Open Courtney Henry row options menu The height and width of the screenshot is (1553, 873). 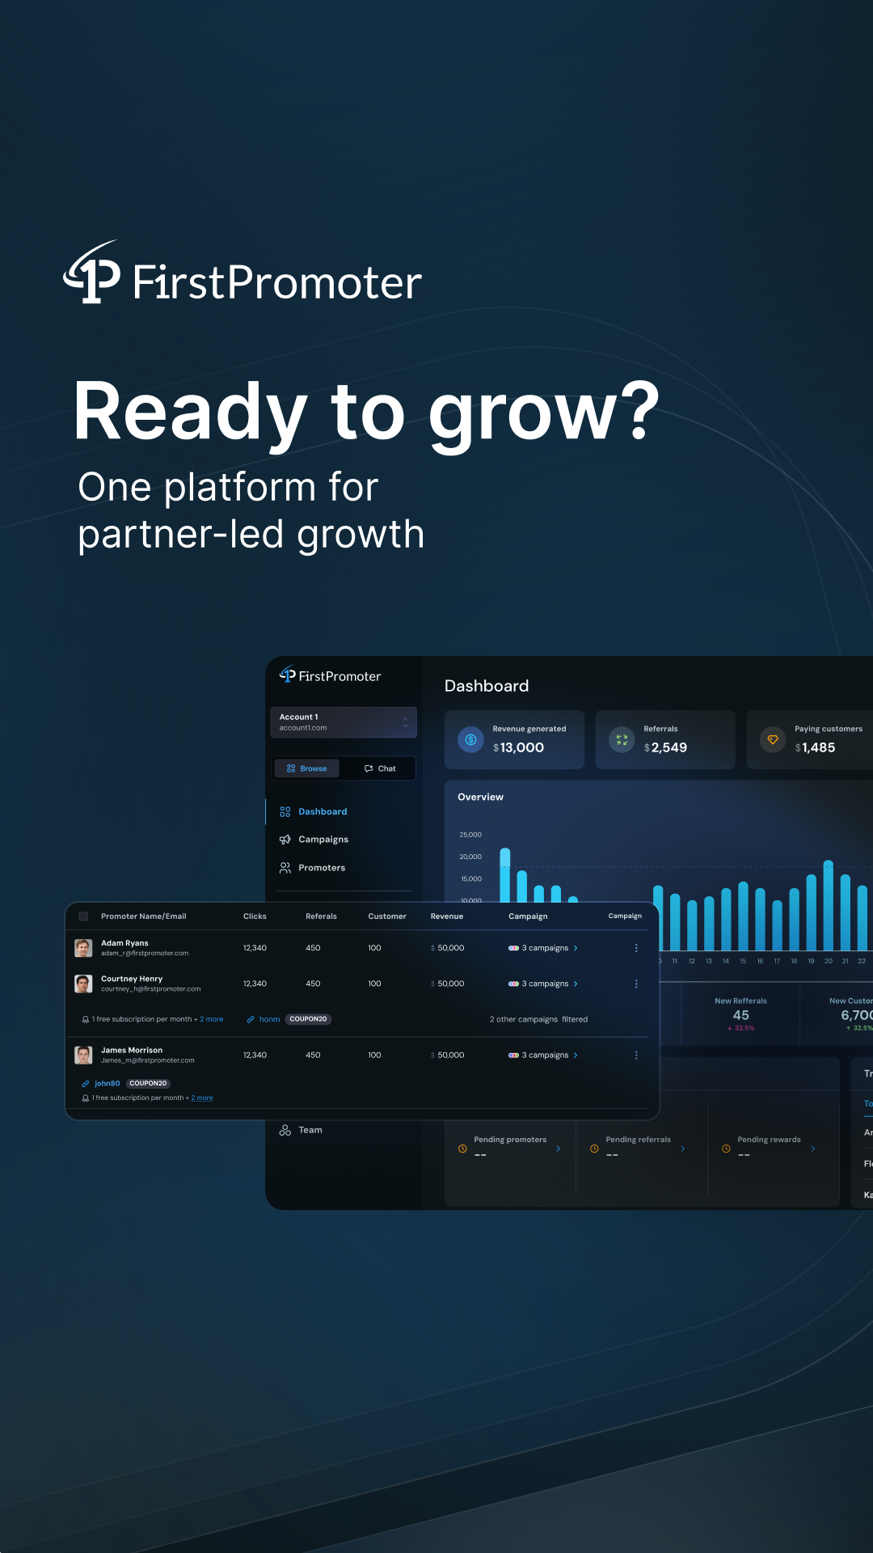coord(636,984)
